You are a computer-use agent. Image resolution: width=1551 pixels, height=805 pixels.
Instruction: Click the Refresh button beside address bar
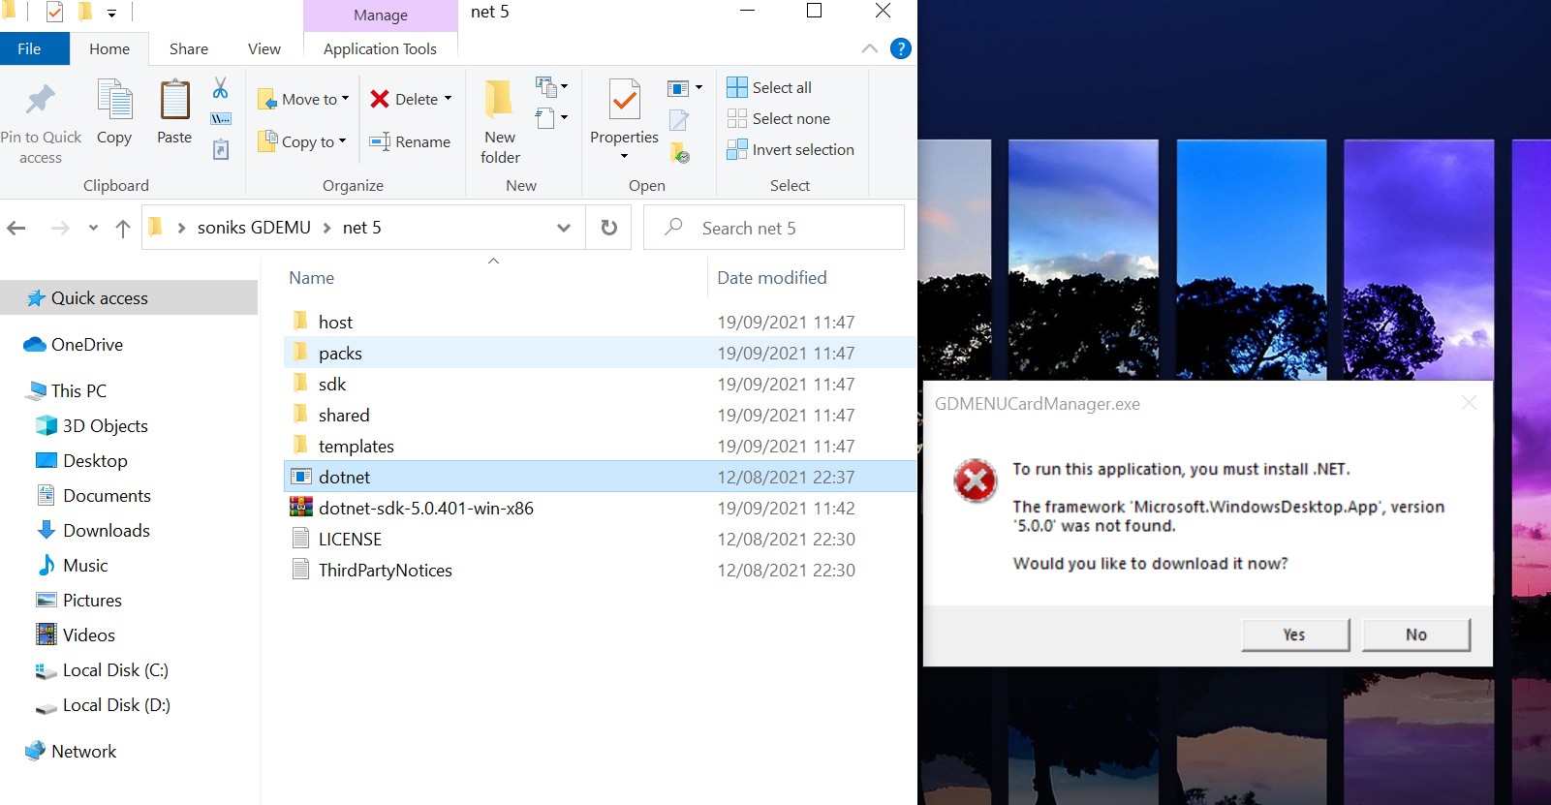[609, 228]
